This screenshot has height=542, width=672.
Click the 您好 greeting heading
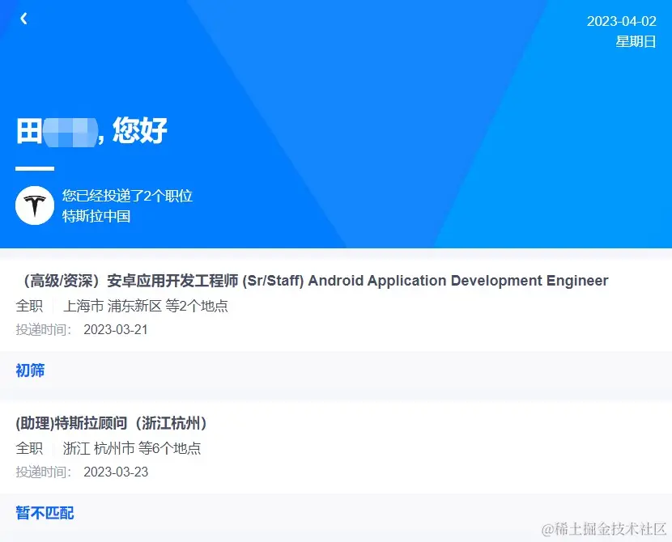(140, 130)
